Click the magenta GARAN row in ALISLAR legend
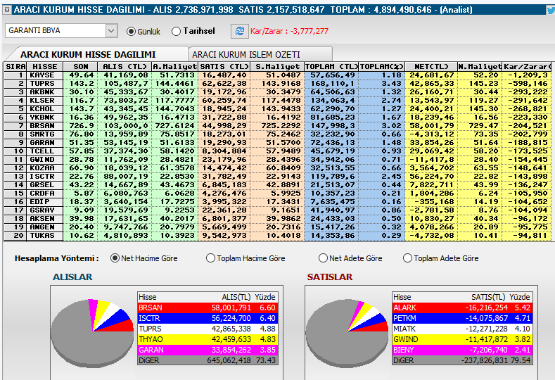 (x=208, y=350)
